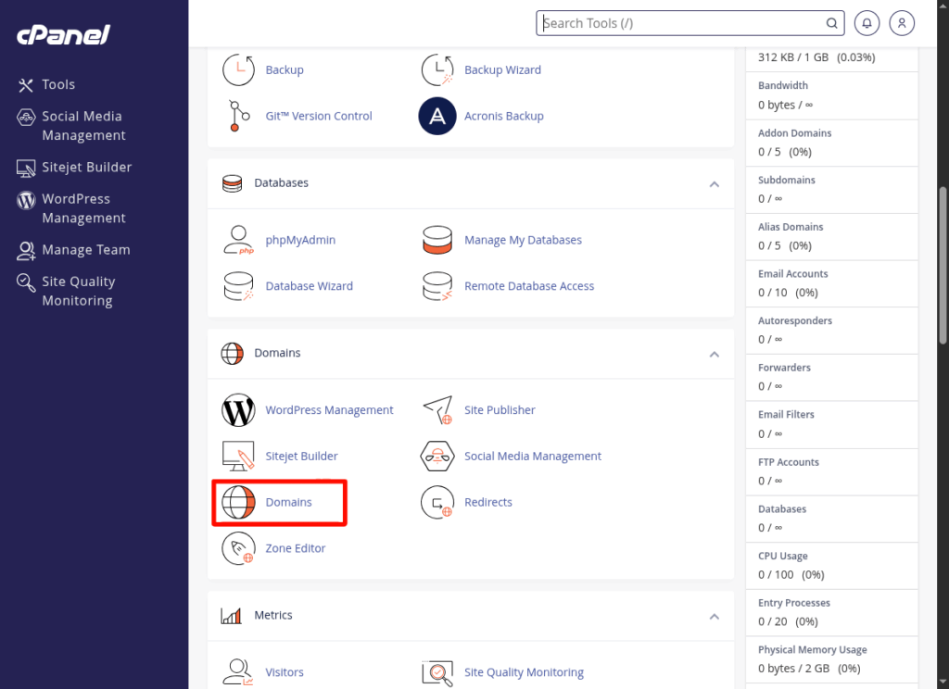This screenshot has width=949, height=689.
Task: Open the user account icon
Action: point(902,23)
